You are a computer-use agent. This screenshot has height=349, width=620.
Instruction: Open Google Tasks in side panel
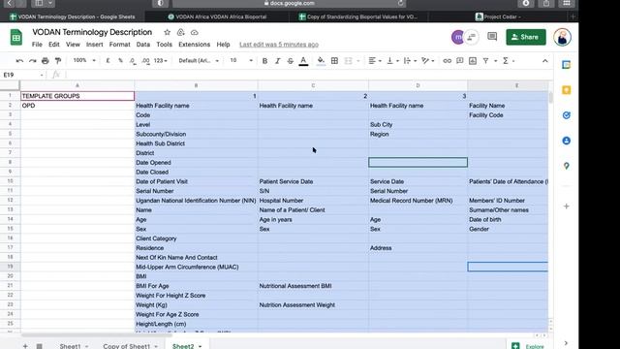pyautogui.click(x=566, y=115)
